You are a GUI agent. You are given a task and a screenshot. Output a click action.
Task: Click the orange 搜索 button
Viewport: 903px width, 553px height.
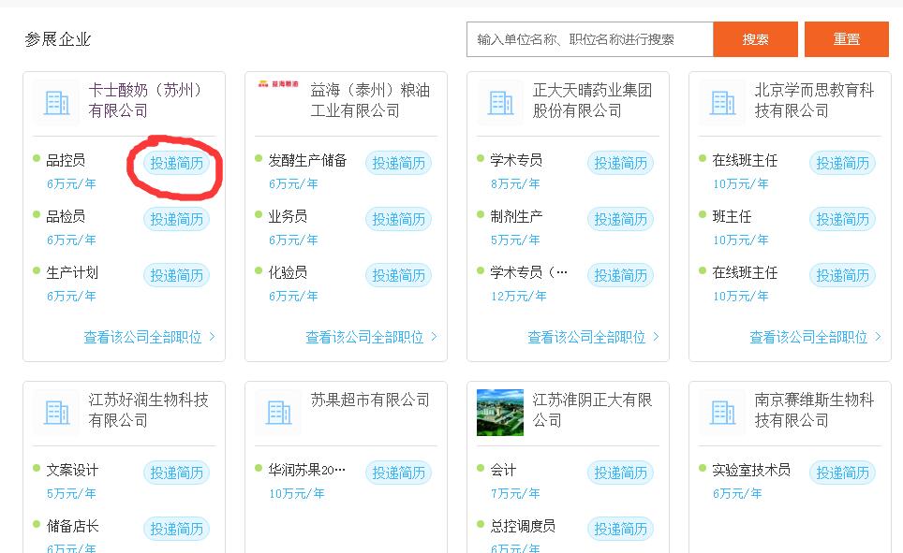coord(755,39)
